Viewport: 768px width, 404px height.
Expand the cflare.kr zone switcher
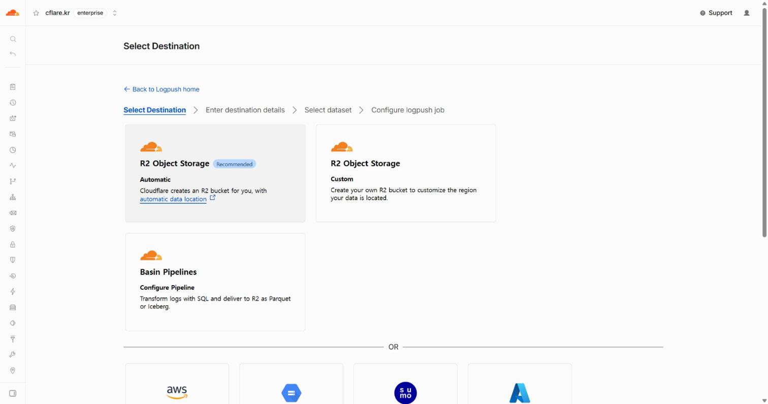coord(115,13)
